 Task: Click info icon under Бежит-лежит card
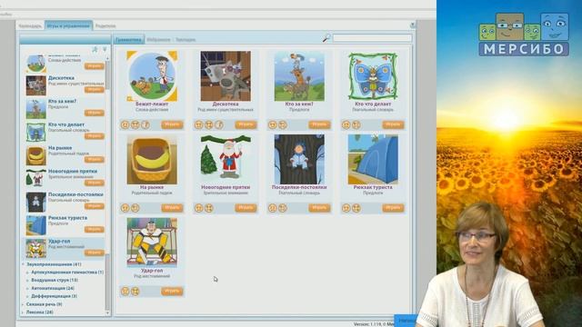[x=145, y=124]
